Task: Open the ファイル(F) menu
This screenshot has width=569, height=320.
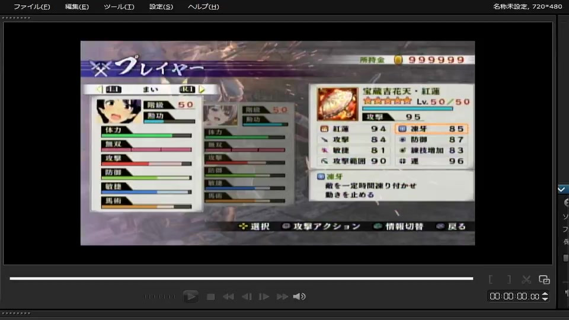Action: pyautogui.click(x=32, y=7)
